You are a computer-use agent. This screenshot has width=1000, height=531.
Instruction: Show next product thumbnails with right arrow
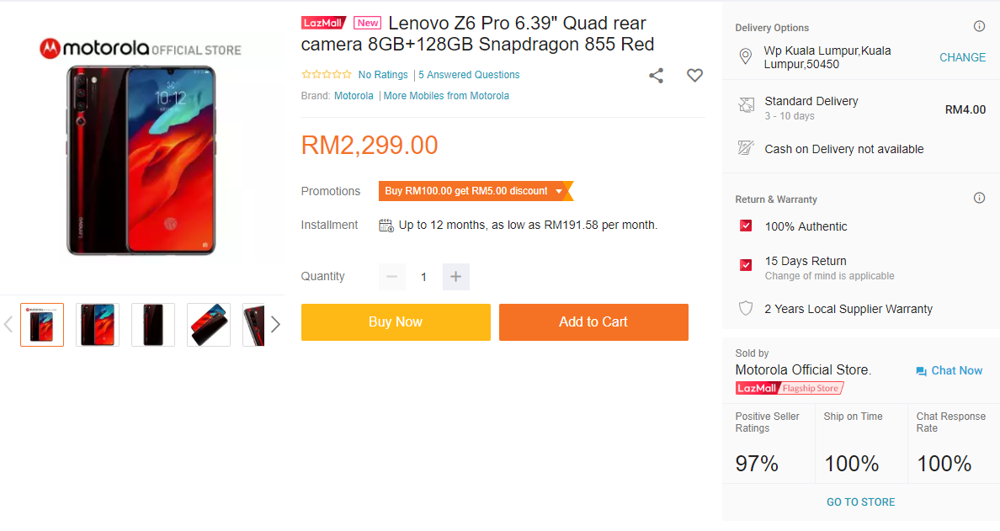click(275, 324)
